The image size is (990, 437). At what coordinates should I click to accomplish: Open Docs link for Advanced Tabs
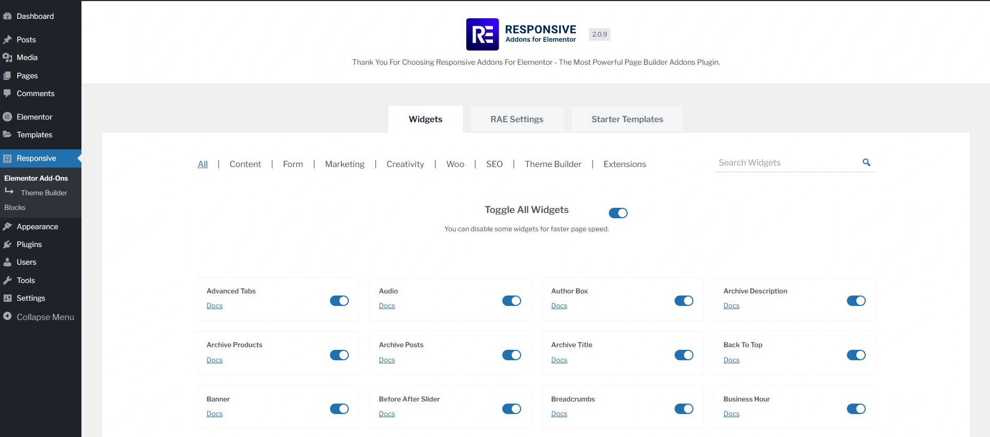coord(215,306)
